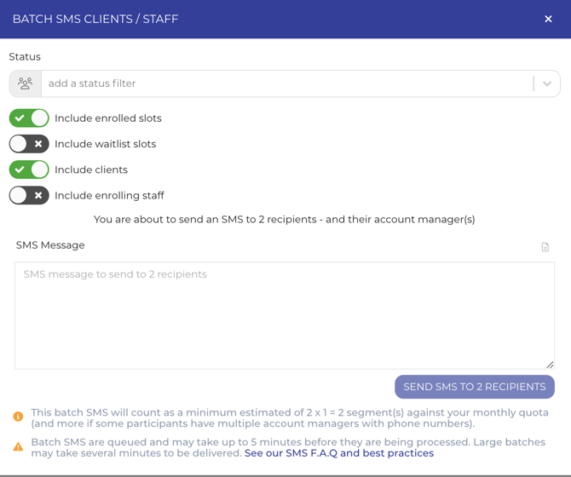
Task: Click the 'Include clients' label text
Action: point(91,170)
